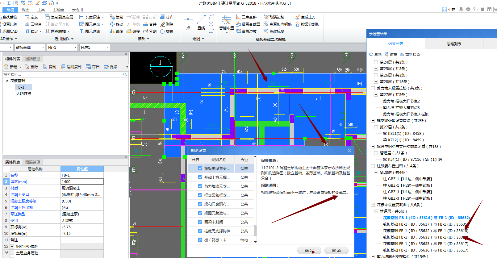Click the 云检查 cloud check icon in ribbon
This screenshot has height=258, width=497.
coord(33,24)
